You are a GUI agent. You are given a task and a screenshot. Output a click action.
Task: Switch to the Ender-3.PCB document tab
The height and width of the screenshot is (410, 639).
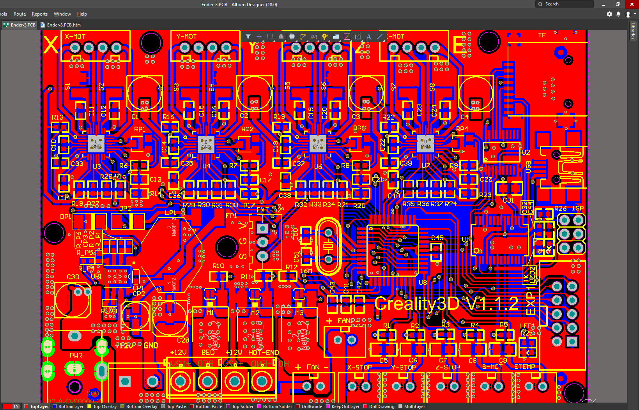tap(19, 25)
